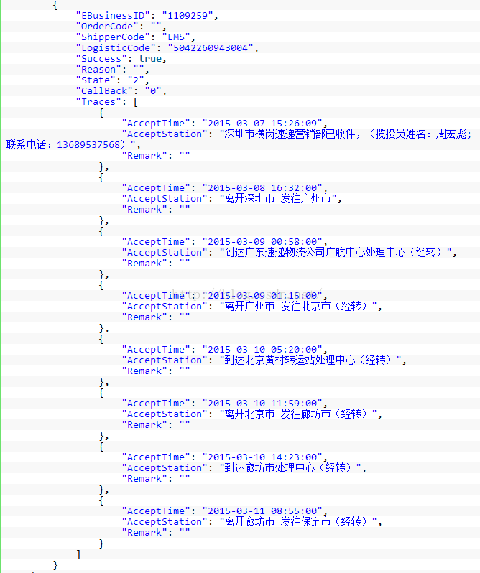Click the phone number 13689537568 text
The width and height of the screenshot is (480, 573).
pos(88,145)
